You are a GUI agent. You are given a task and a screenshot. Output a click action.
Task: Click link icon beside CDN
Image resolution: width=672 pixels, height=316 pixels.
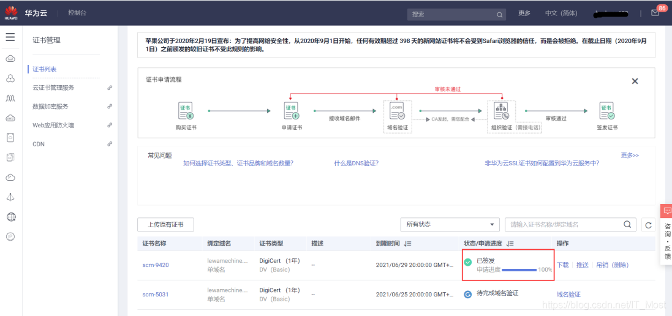tap(109, 144)
